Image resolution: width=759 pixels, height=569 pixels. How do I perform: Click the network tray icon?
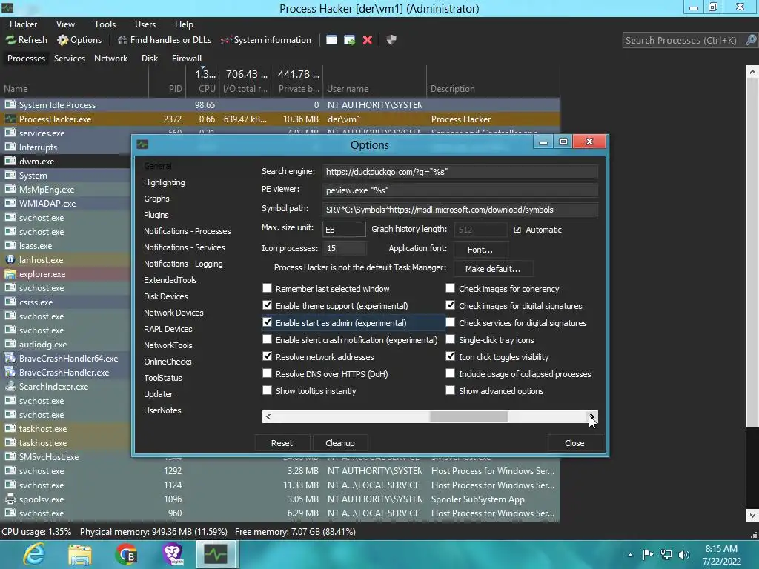(666, 554)
